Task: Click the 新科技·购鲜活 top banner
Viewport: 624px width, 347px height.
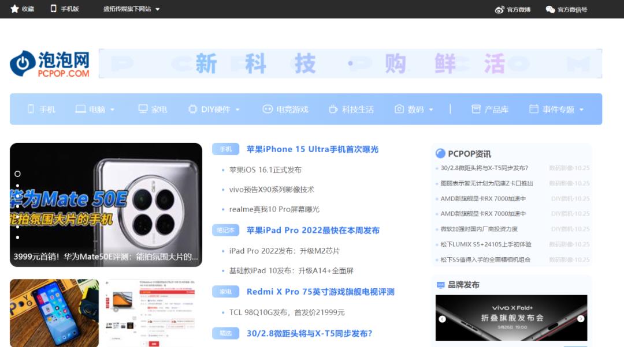Action: 350,63
